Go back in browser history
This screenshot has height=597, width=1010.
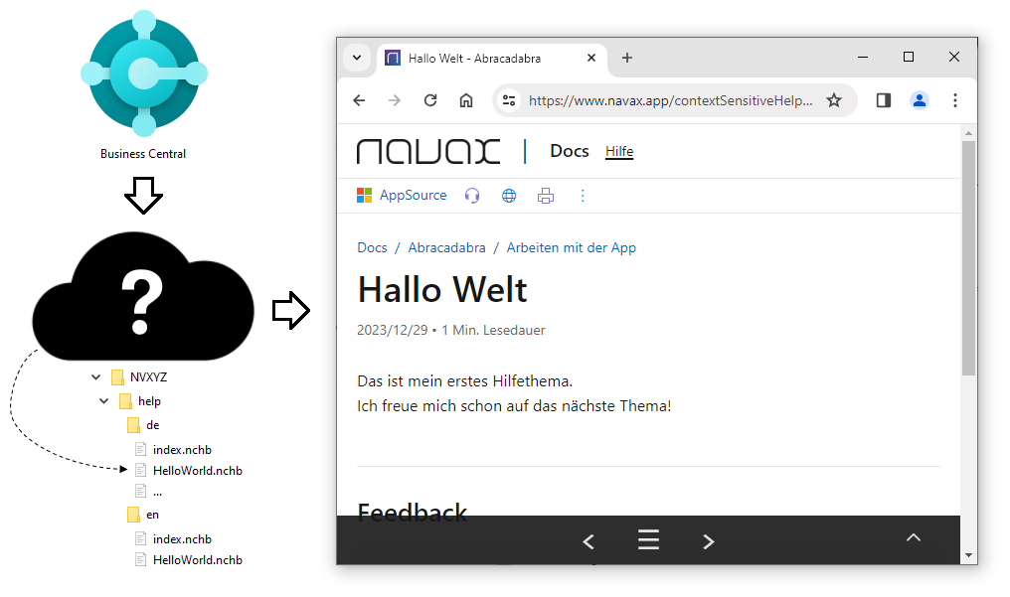(360, 100)
